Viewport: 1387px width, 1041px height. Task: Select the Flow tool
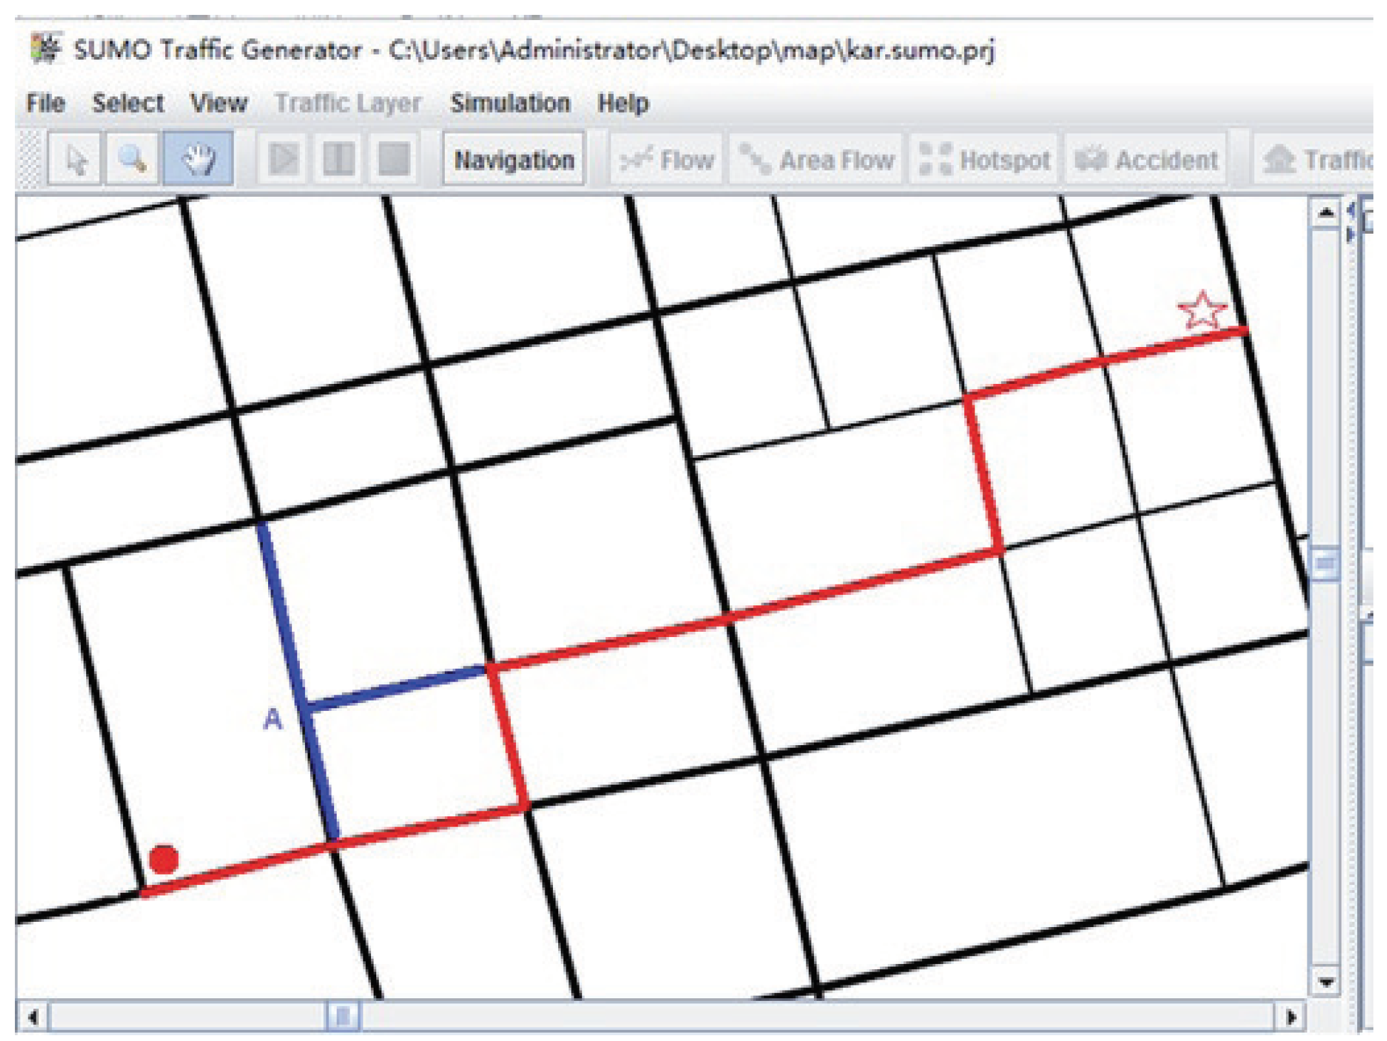pyautogui.click(x=667, y=160)
